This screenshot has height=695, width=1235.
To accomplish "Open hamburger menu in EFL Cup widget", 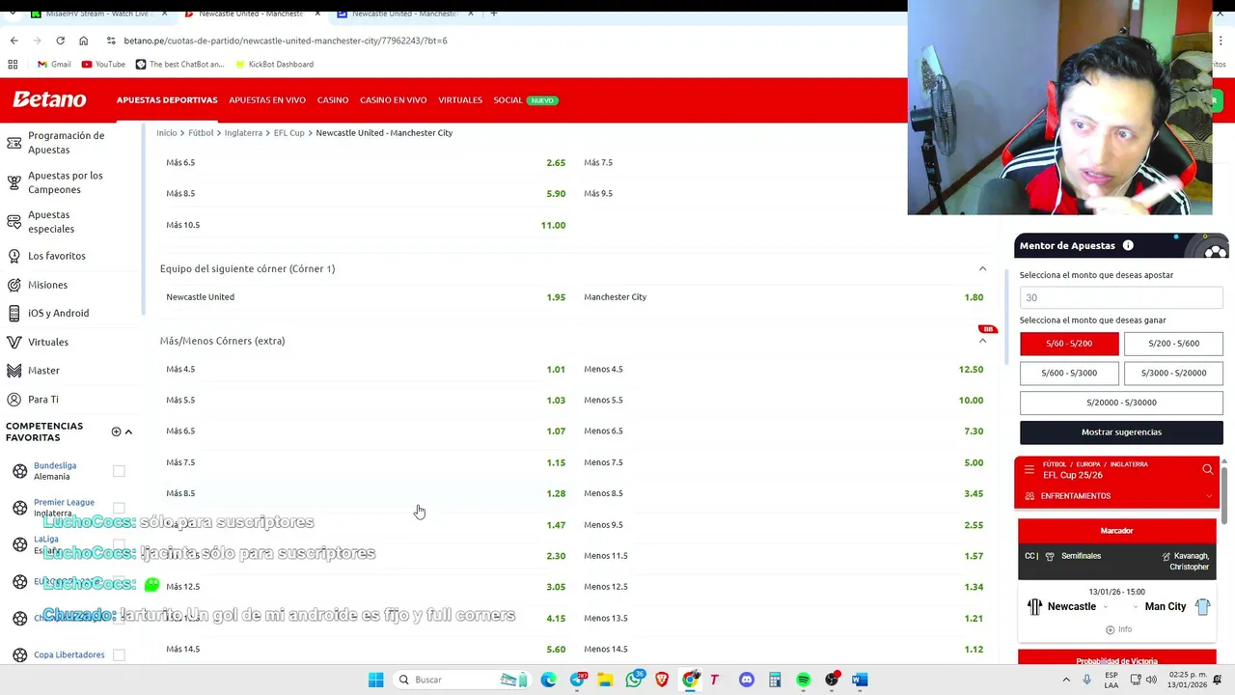I will tap(1029, 470).
